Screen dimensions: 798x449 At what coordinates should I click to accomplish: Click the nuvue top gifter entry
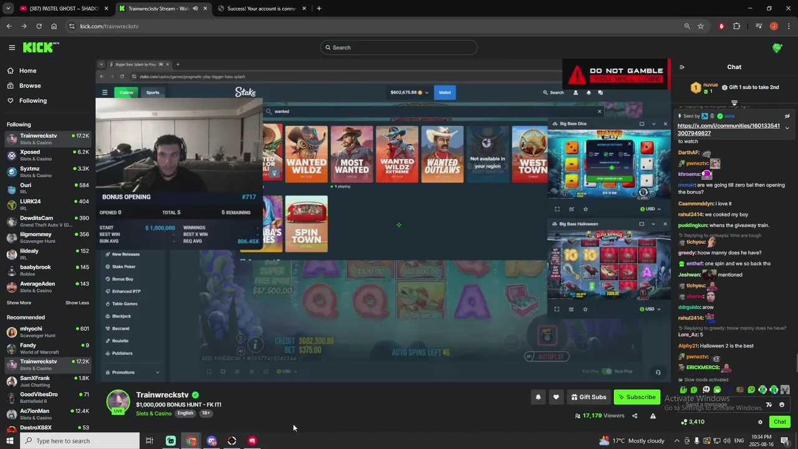coord(704,88)
